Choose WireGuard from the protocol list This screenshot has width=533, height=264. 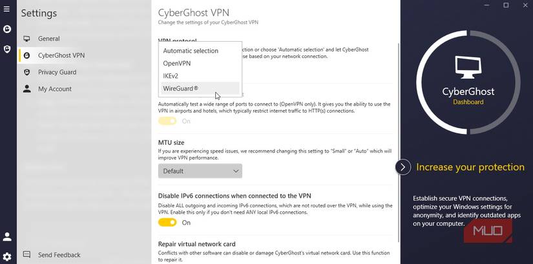tap(181, 88)
